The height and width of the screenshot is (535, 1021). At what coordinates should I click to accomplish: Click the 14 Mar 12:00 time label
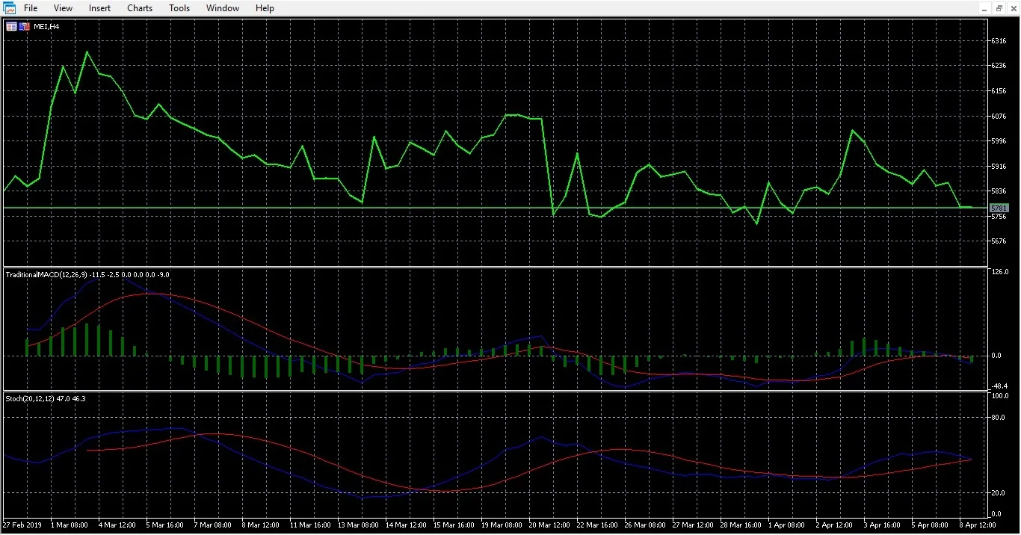click(406, 525)
